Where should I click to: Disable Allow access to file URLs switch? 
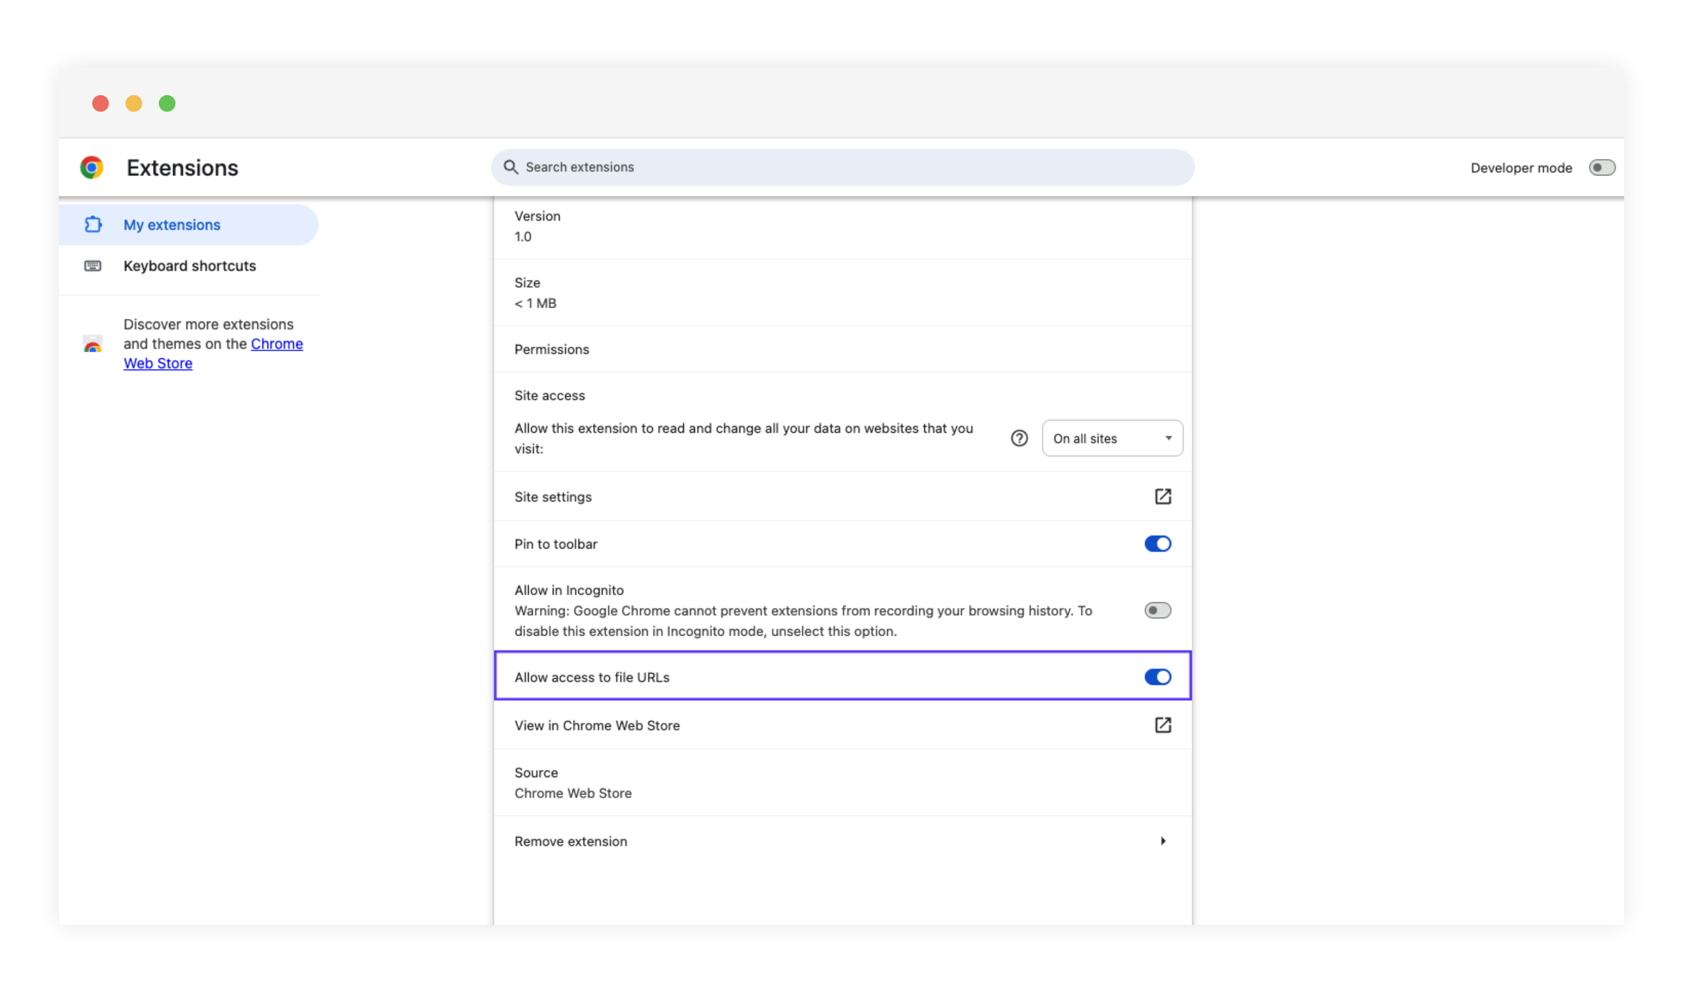(1158, 677)
